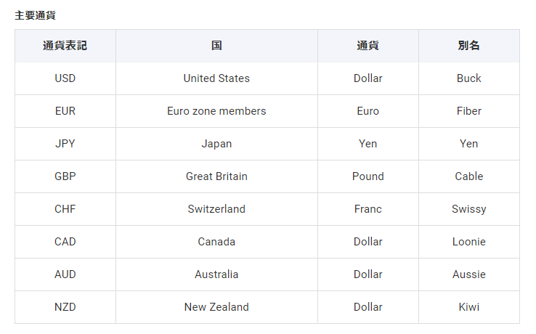Screen dimensions: 536x334
Task: Select the Euro zone members cell
Action: [216, 111]
